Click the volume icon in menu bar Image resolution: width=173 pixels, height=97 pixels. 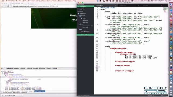[x=145, y=1]
